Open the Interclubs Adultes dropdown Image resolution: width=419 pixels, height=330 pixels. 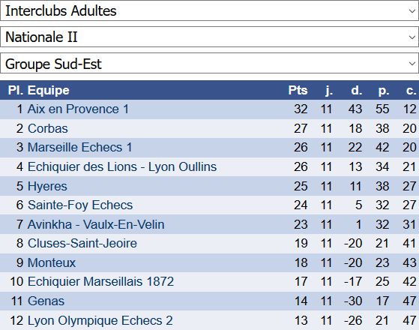point(209,10)
